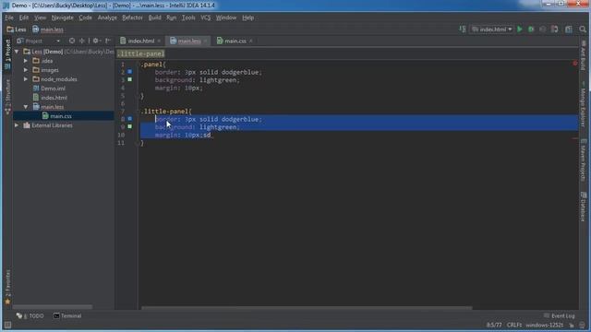Screen dimensions: 591x332
Task: Start the debug configuration
Action: point(531,30)
